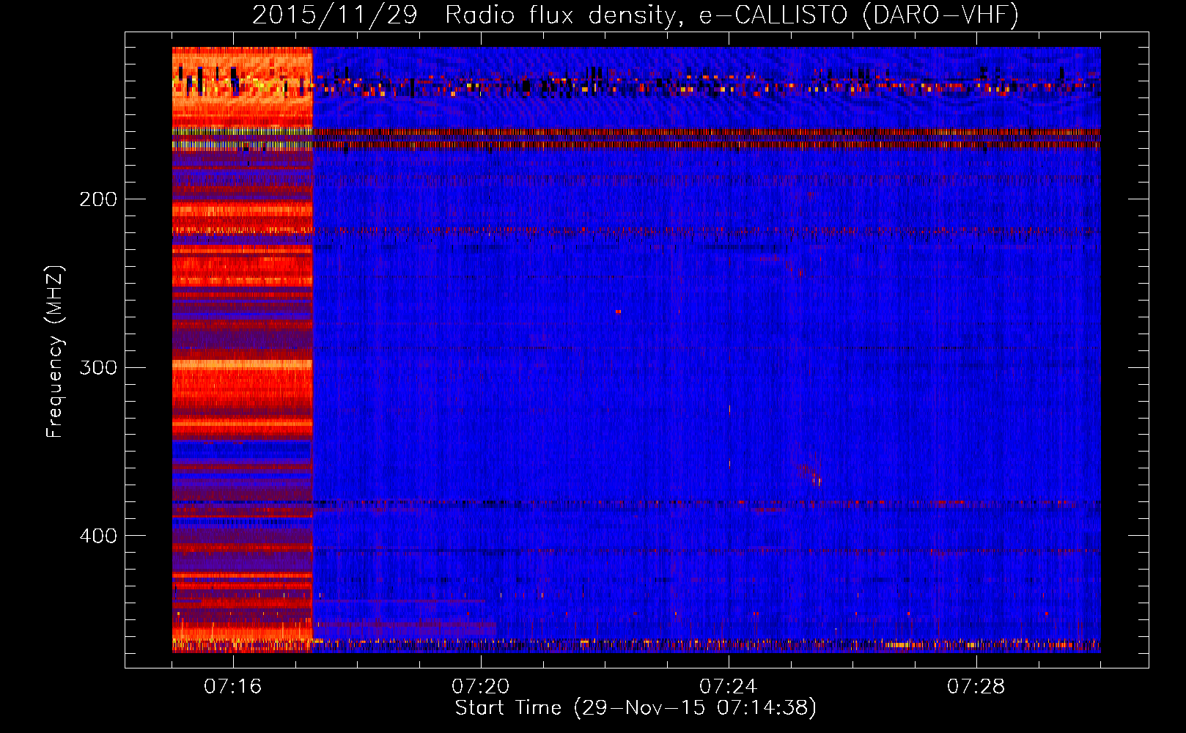The image size is (1186, 733).
Task: Click the "300" frequency tick label
Action: (98, 367)
